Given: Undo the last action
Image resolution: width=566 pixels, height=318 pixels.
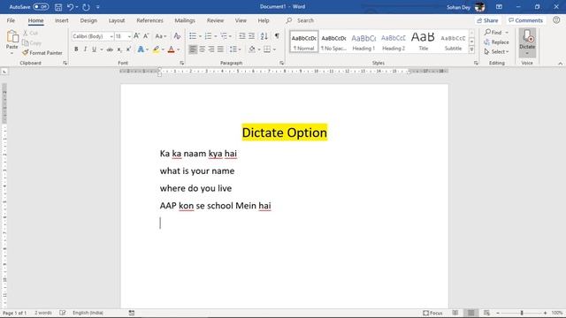Looking at the screenshot, I should click(71, 7).
